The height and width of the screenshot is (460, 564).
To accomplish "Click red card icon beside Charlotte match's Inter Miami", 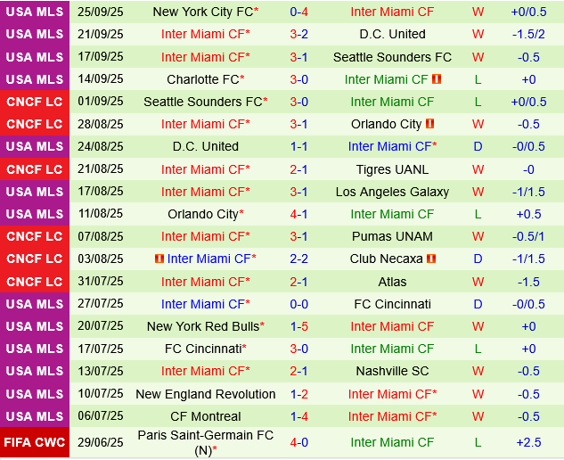I will (437, 79).
